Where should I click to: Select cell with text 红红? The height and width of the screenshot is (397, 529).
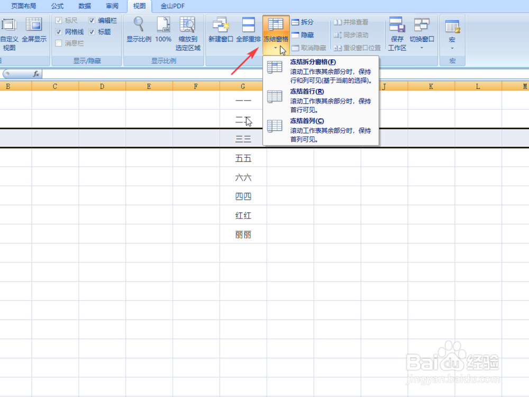(x=243, y=215)
